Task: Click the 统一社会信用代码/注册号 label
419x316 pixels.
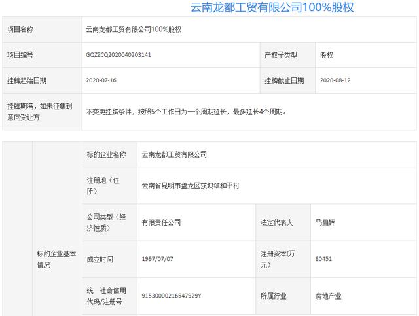Action: coord(106,296)
